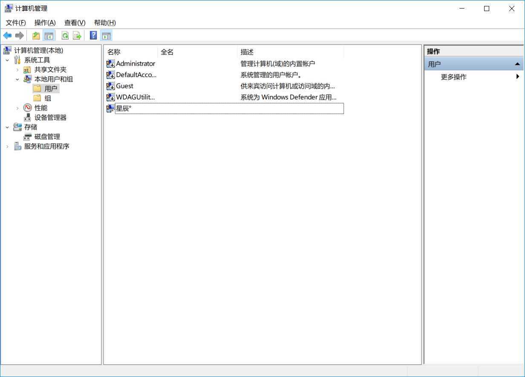
Task: Click description 系统为 Windows Defender 应用...
Action: coord(288,97)
